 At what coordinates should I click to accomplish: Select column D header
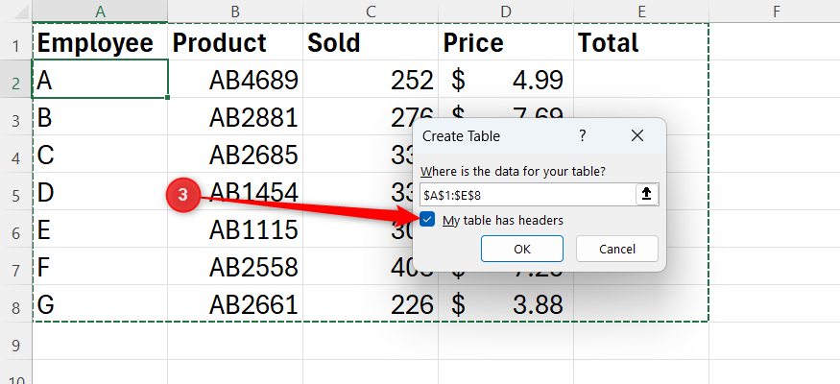coord(506,12)
